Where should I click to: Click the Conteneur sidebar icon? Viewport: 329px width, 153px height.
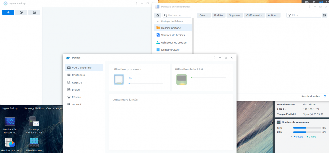[x=69, y=75]
